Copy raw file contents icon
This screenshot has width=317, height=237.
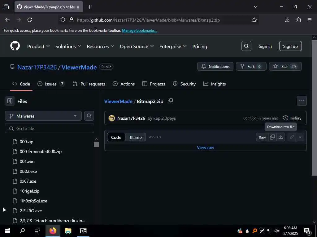point(272,137)
